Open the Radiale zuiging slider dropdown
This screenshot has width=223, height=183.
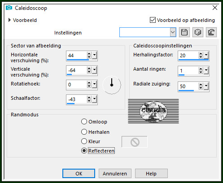tap(206, 86)
